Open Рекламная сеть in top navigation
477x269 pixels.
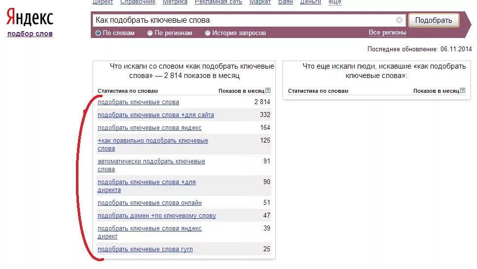tap(219, 2)
